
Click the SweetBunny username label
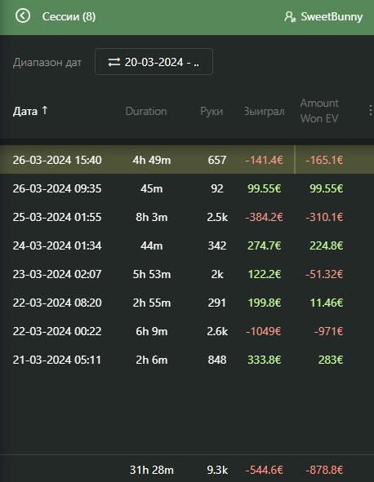pos(332,16)
